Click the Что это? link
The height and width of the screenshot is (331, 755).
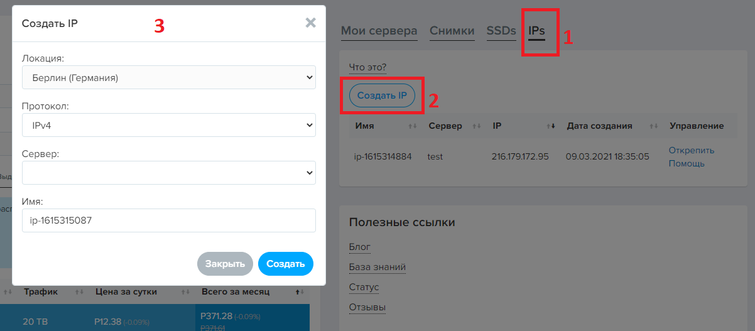tap(367, 67)
